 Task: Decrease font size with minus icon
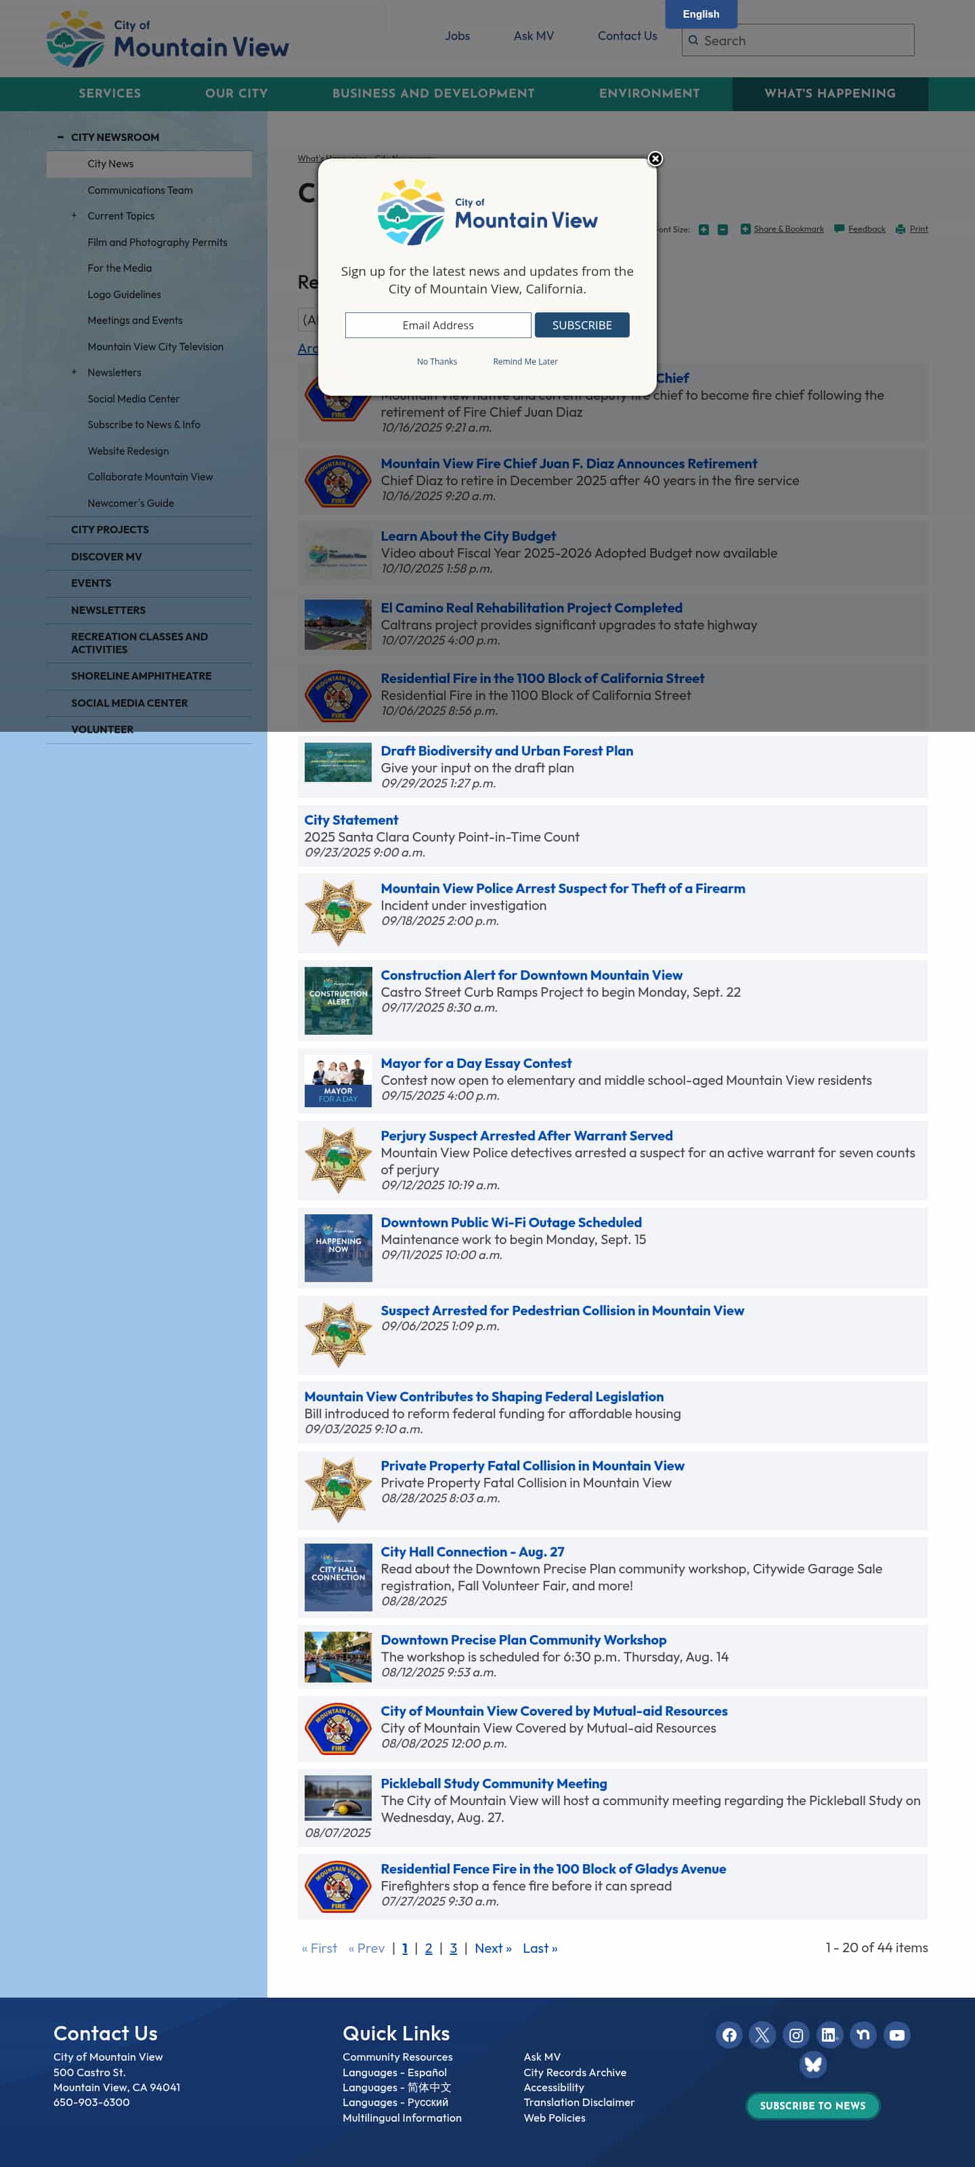[722, 230]
